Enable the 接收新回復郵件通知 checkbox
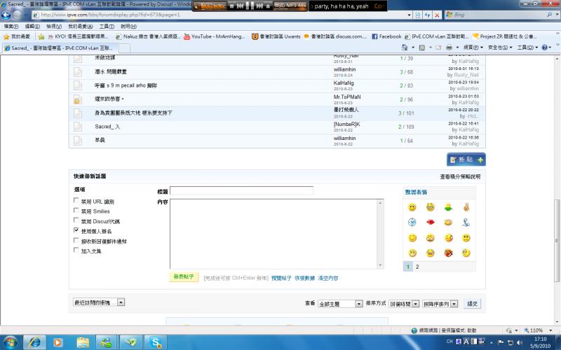The height and width of the screenshot is (350, 561). pos(76,240)
